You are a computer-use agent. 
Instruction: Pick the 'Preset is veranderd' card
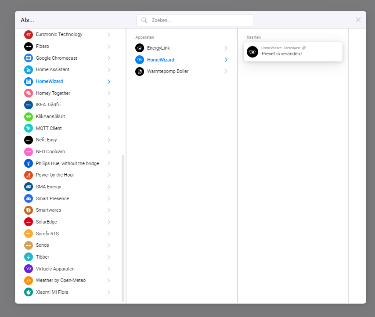point(293,52)
